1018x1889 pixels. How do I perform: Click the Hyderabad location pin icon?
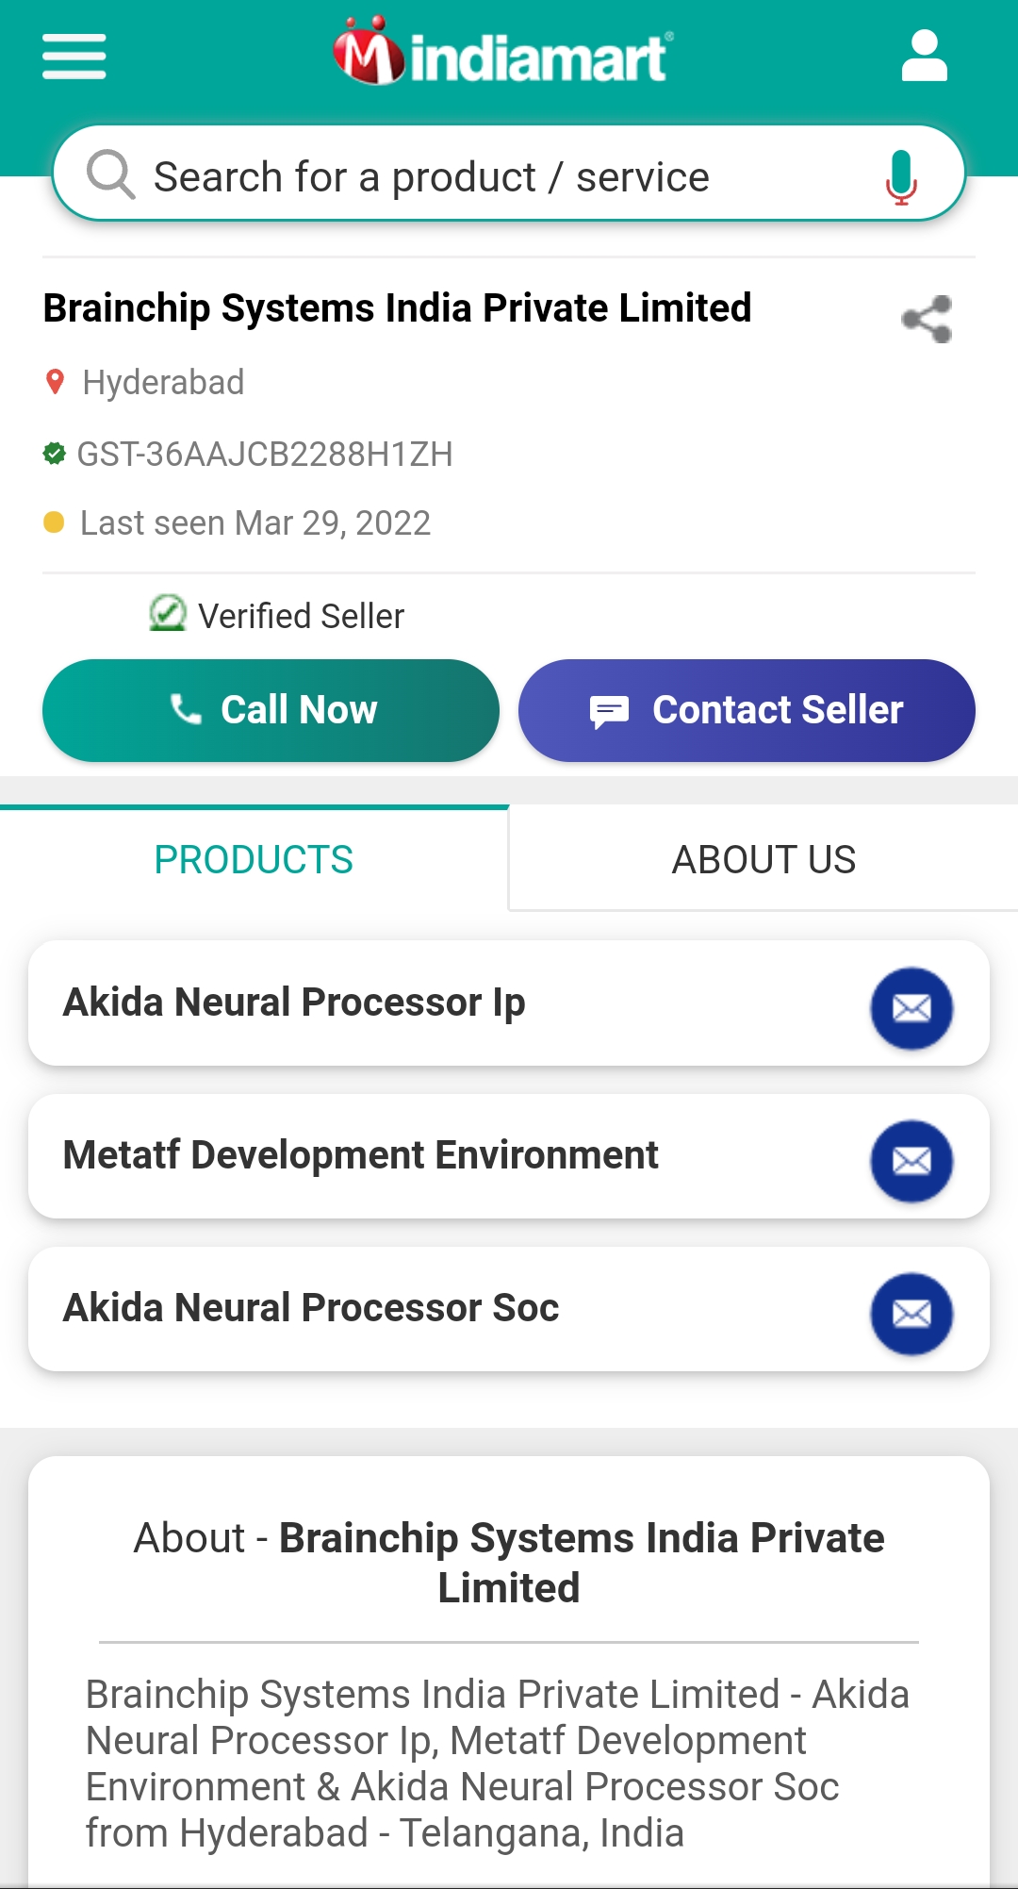[x=56, y=382]
